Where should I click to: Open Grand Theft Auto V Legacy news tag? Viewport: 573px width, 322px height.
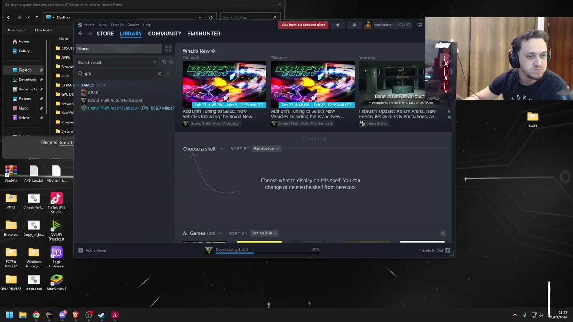[x=211, y=123]
